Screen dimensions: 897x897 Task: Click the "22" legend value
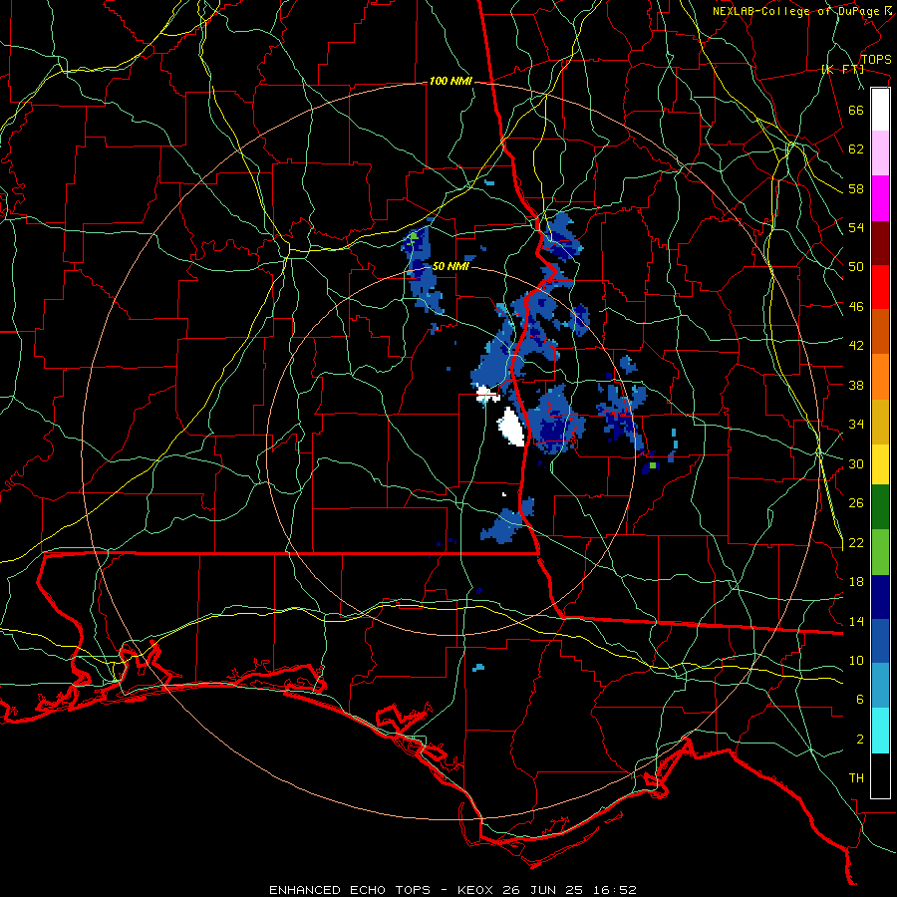point(856,543)
